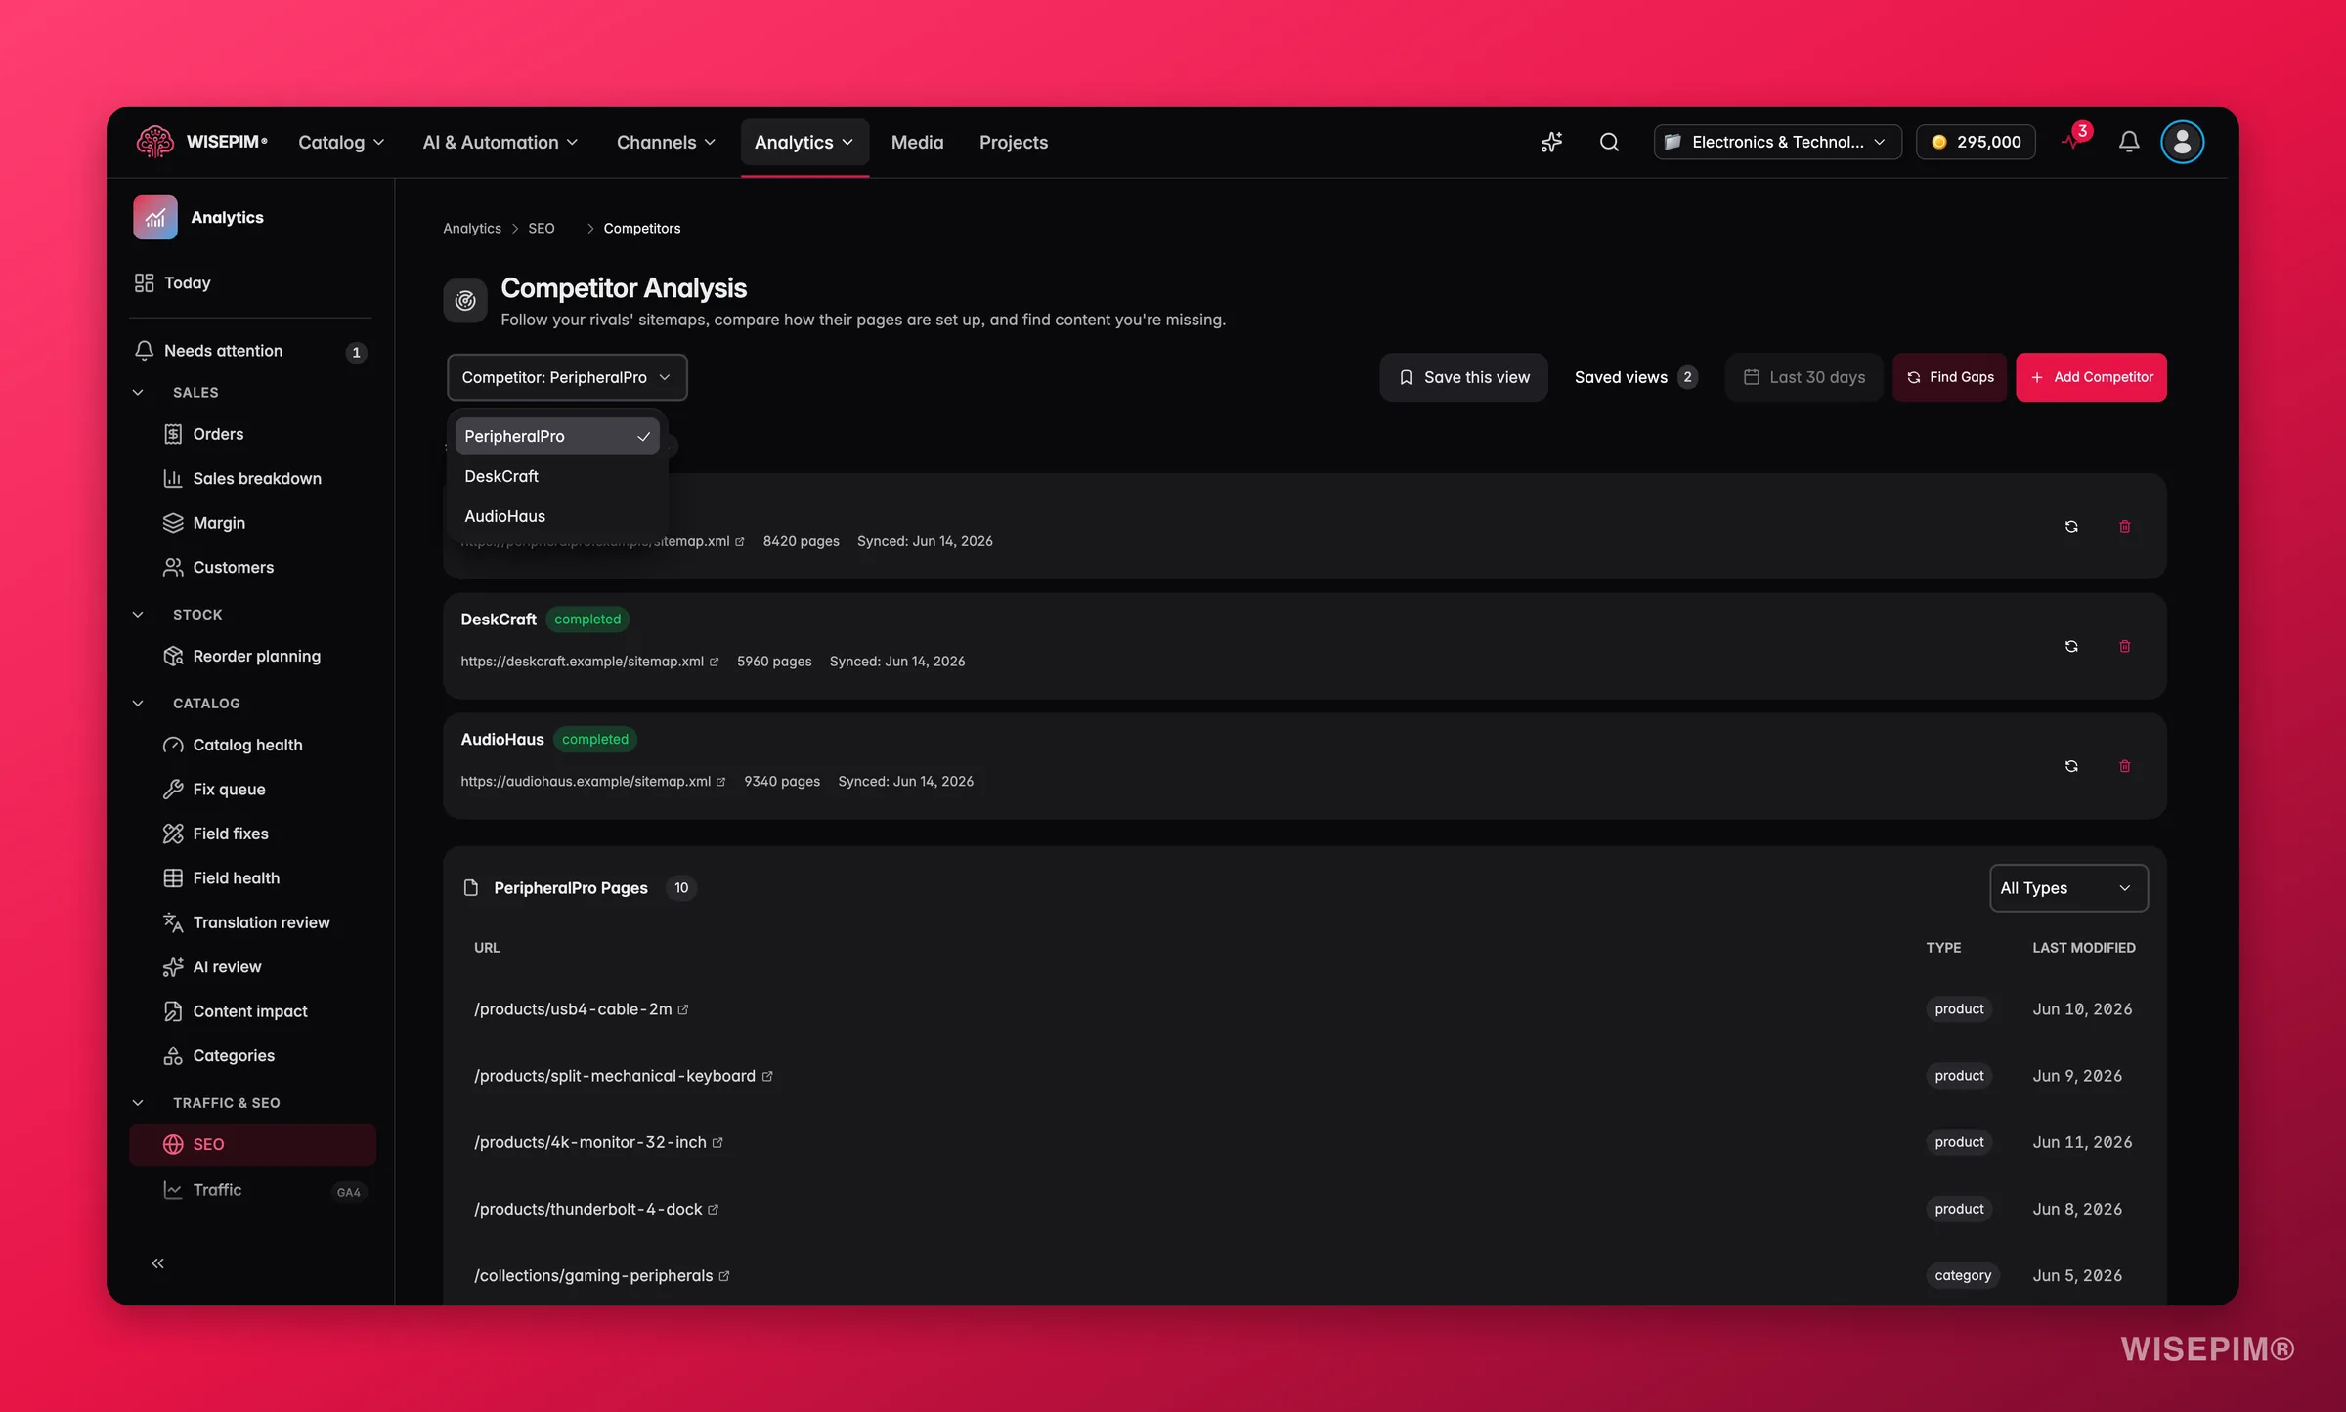The height and width of the screenshot is (1412, 2346).
Task: Collapse the SALES sidebar section
Action: tap(138, 393)
